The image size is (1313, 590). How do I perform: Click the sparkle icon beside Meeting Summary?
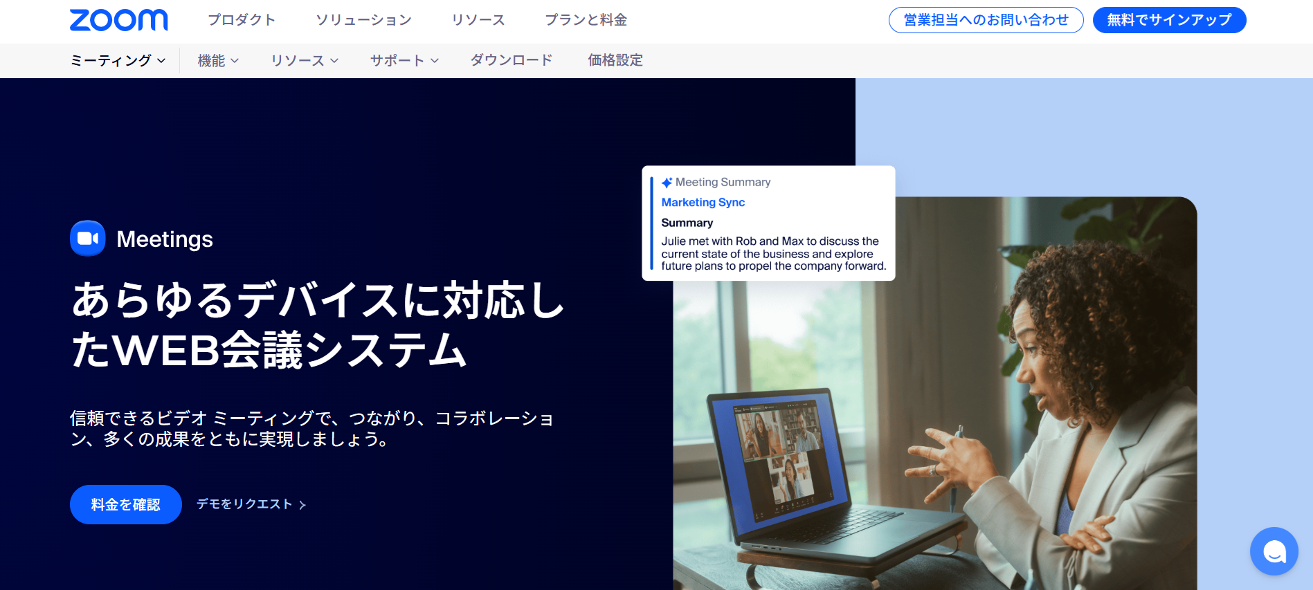[x=667, y=183]
